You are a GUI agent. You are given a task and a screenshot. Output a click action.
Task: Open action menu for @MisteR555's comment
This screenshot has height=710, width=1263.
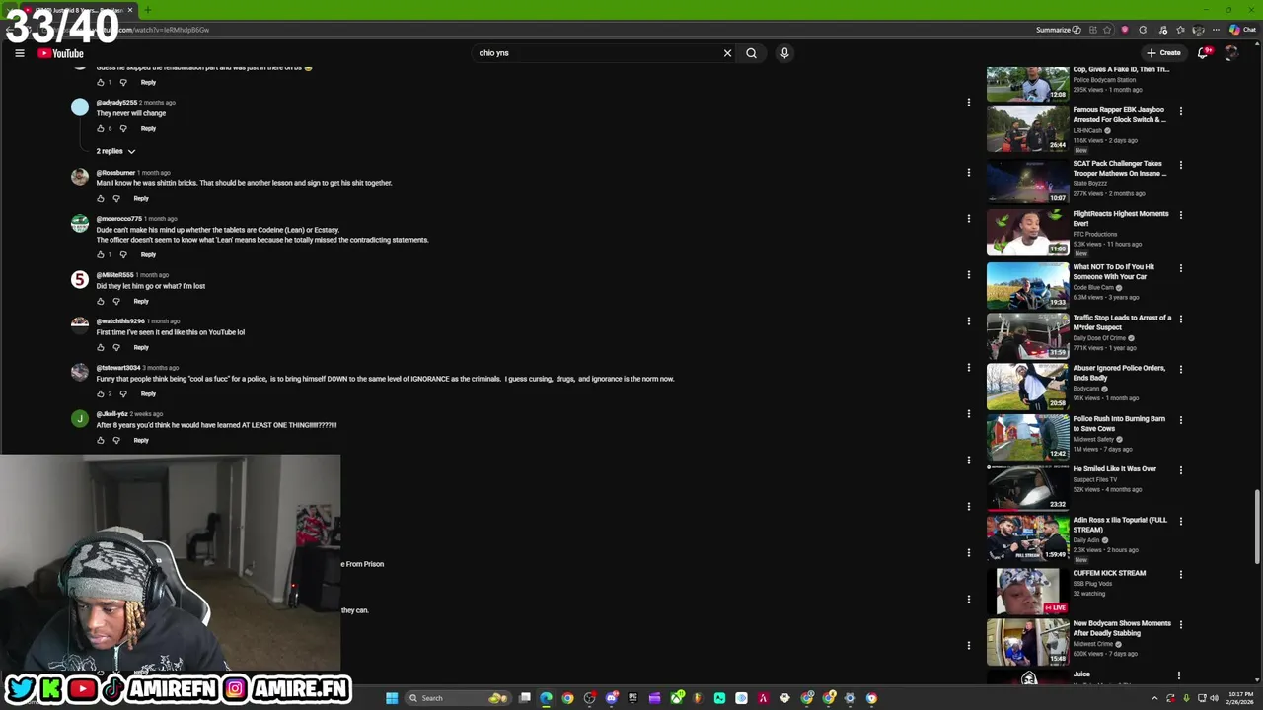pyautogui.click(x=968, y=275)
